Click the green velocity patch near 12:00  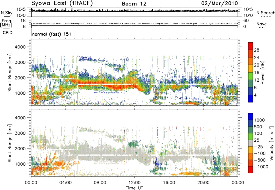(x=133, y=144)
